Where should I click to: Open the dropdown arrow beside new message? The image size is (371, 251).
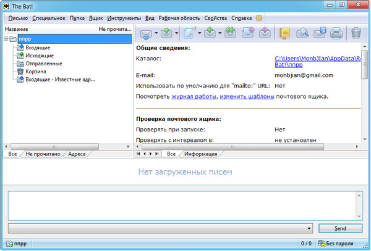tap(198, 33)
